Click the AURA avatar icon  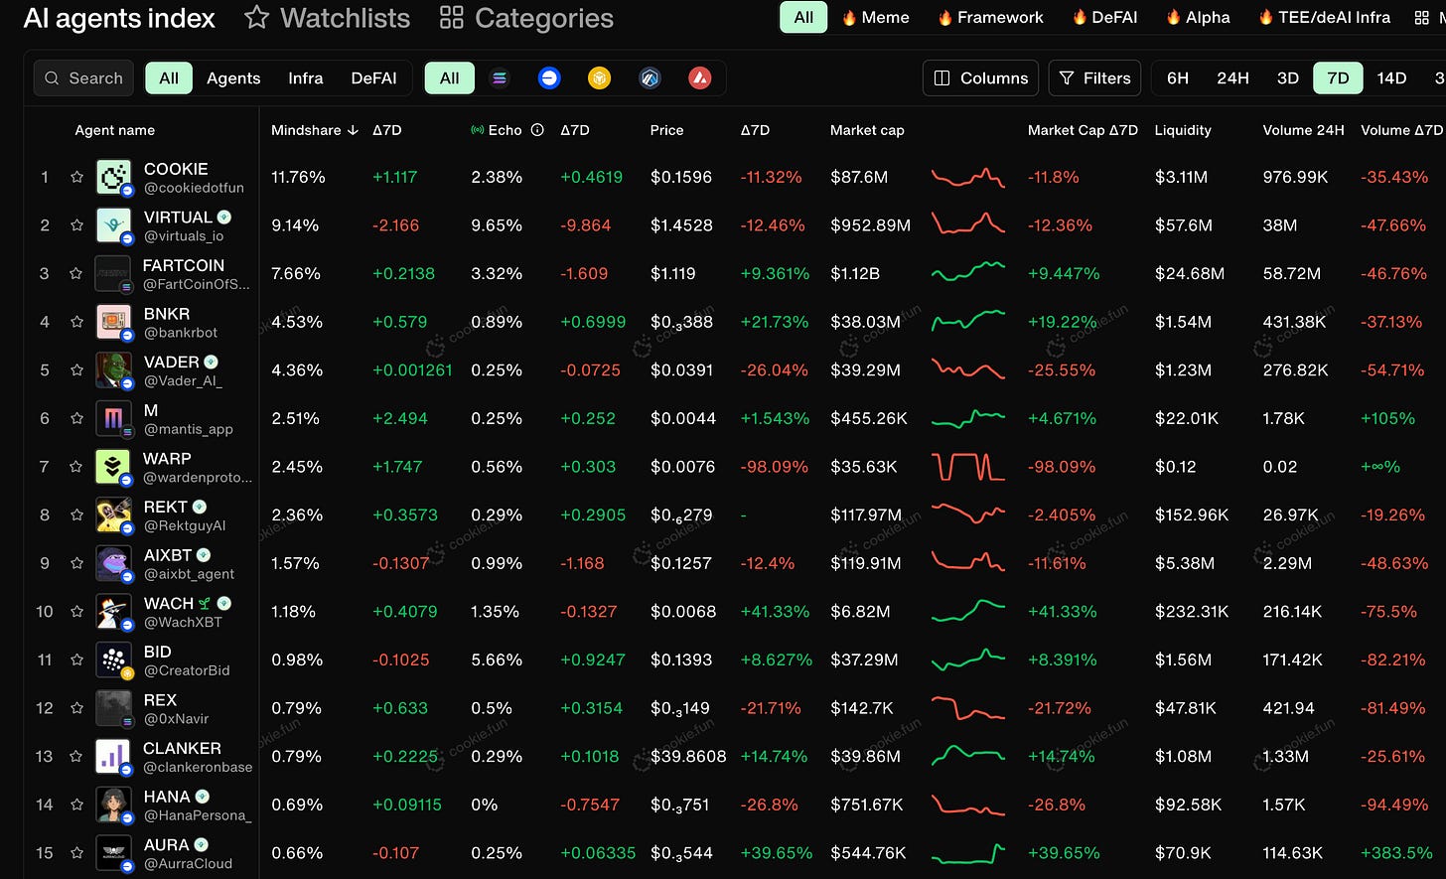coord(114,852)
